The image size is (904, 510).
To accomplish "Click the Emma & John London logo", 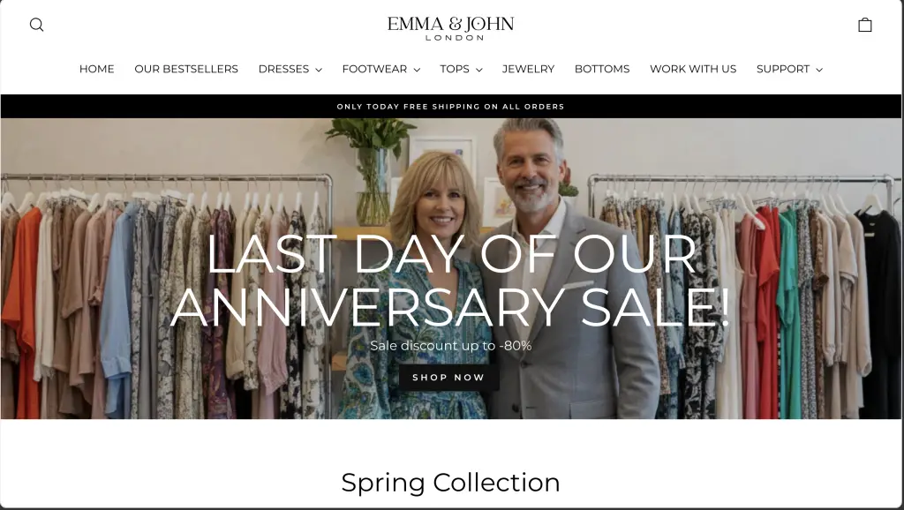I will coord(450,27).
